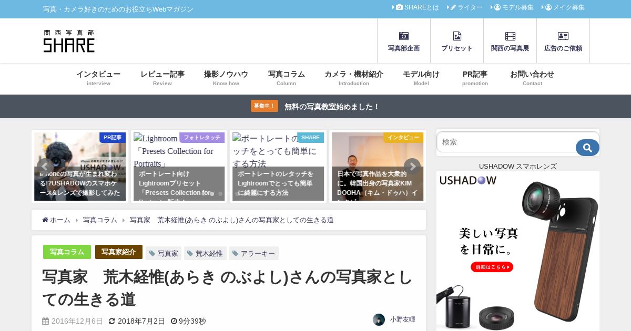Go to previous carousel slide arrow
This screenshot has height=331, width=631.
(x=45, y=167)
